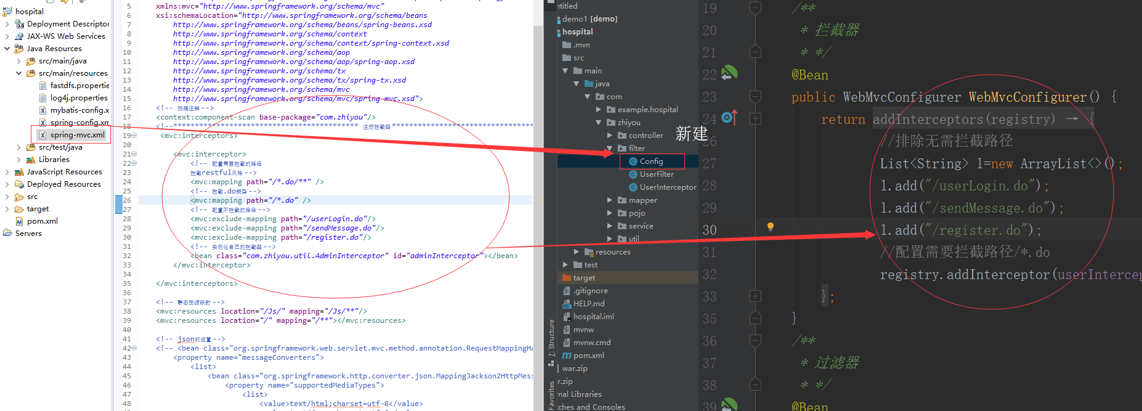
Task: Expand the test folder in IntelliJ
Action: point(565,265)
